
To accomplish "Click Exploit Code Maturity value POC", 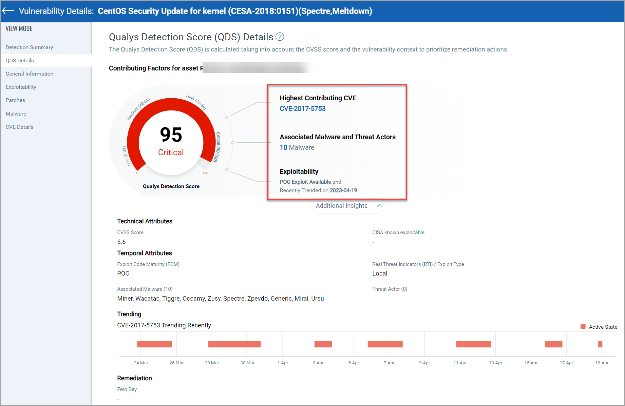I will tap(123, 273).
